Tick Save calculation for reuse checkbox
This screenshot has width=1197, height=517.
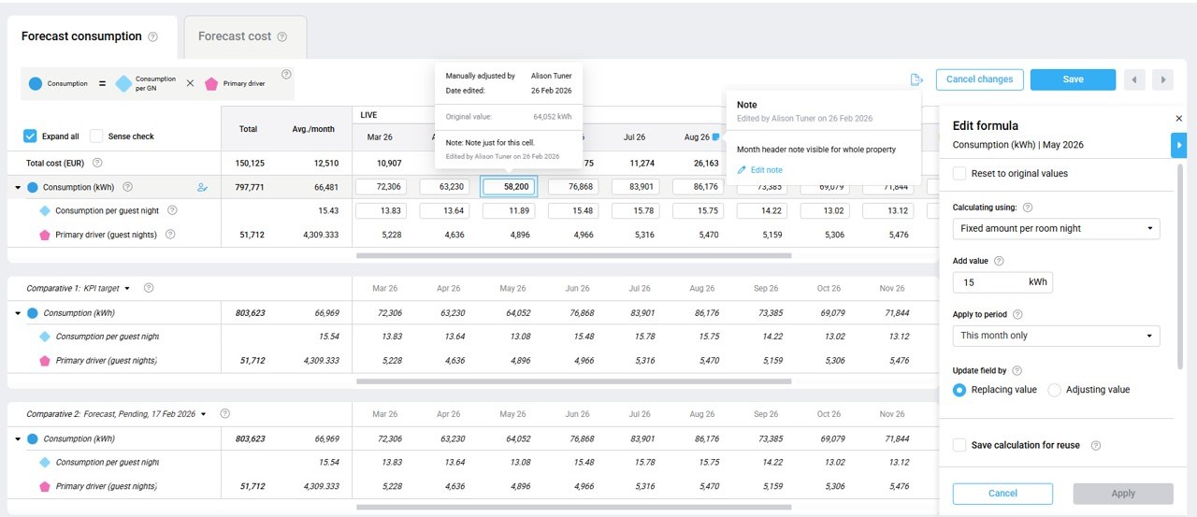point(959,446)
